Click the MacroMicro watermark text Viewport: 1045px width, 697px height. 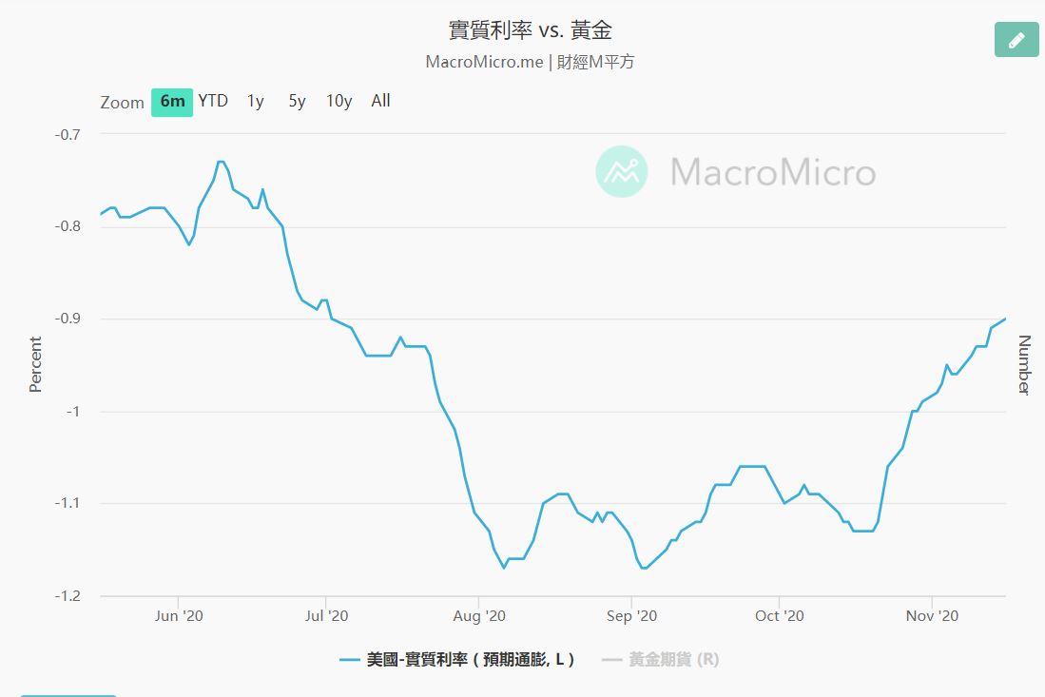pyautogui.click(x=772, y=173)
